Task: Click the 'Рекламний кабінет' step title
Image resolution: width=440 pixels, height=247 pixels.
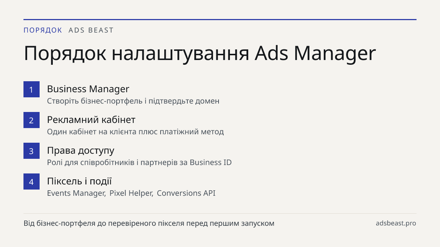Action: coord(91,120)
